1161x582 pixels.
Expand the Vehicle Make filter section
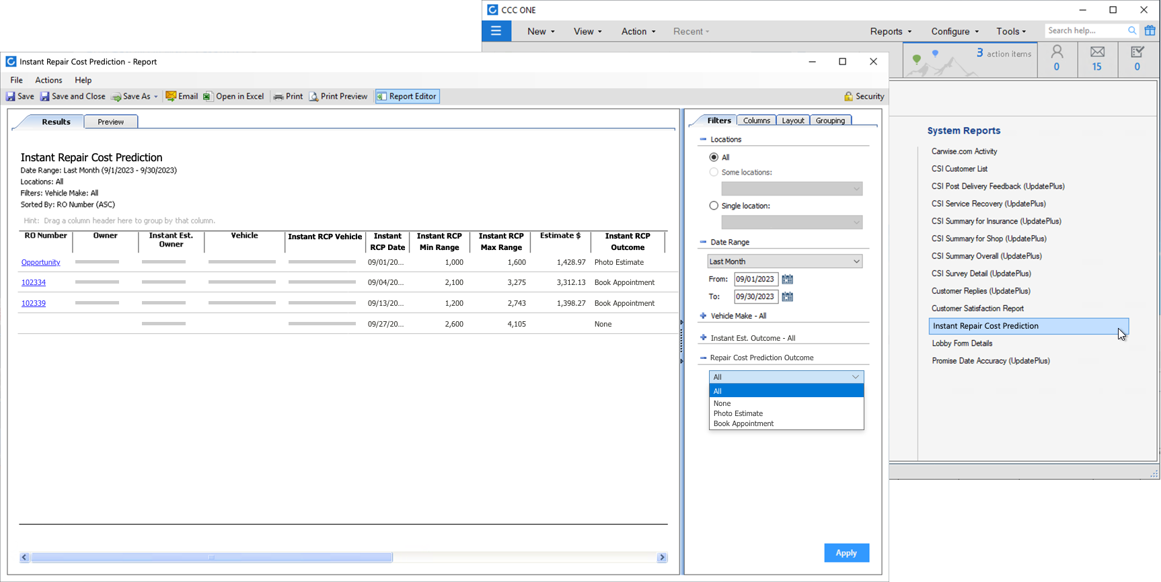[704, 316]
